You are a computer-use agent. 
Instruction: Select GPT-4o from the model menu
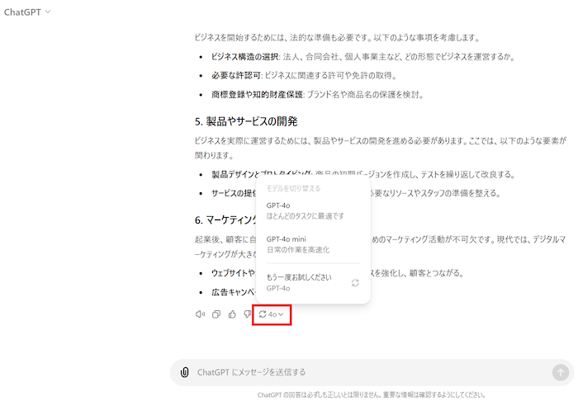305,210
